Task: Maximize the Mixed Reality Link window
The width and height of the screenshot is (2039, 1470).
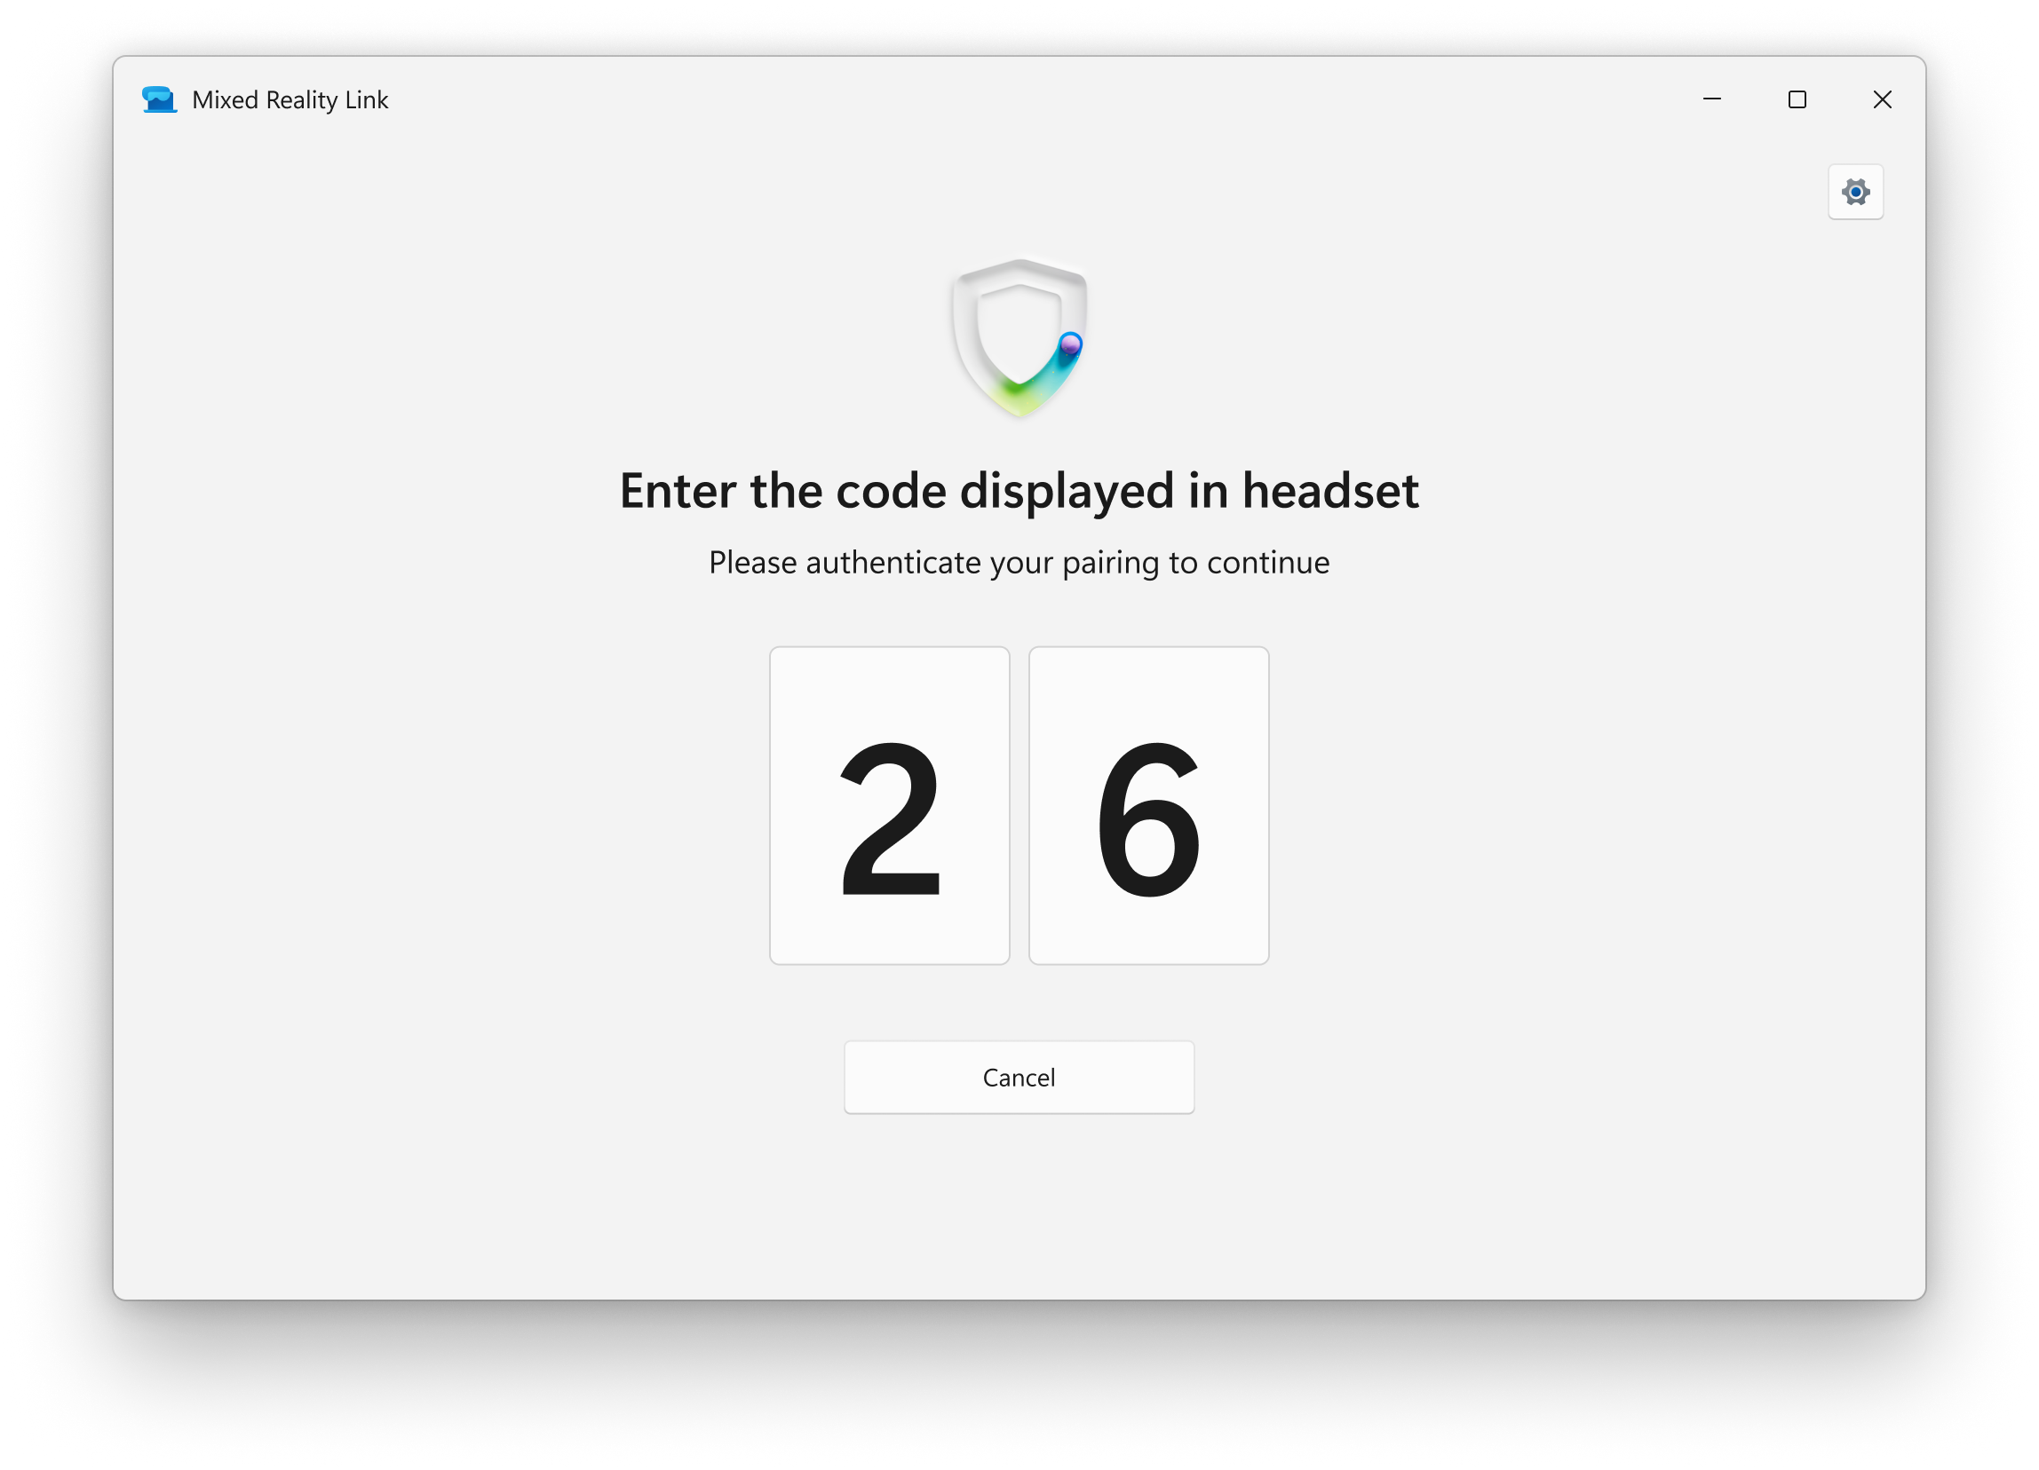Action: (x=1797, y=99)
